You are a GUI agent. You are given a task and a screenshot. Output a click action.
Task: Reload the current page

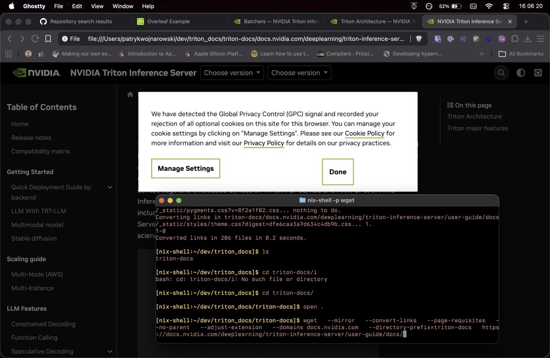coord(35,39)
